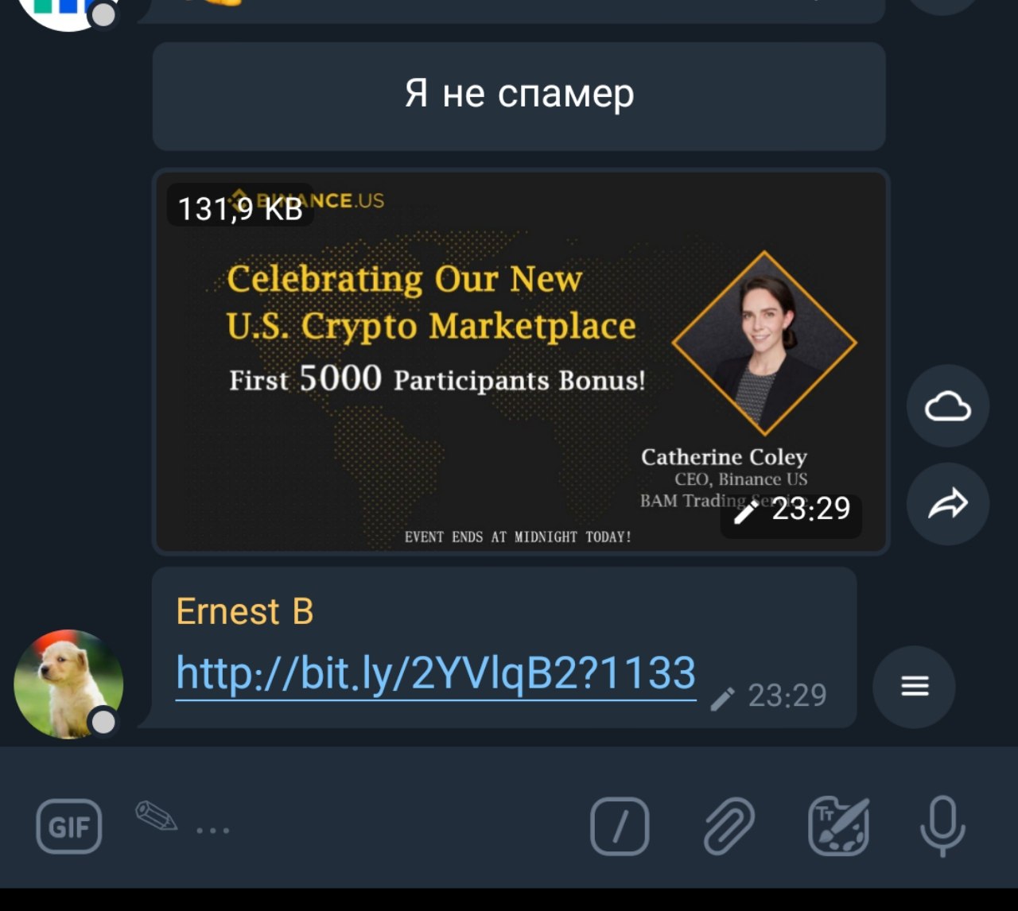Open the bit.ly/2YVlqB2?1133 link

[436, 674]
